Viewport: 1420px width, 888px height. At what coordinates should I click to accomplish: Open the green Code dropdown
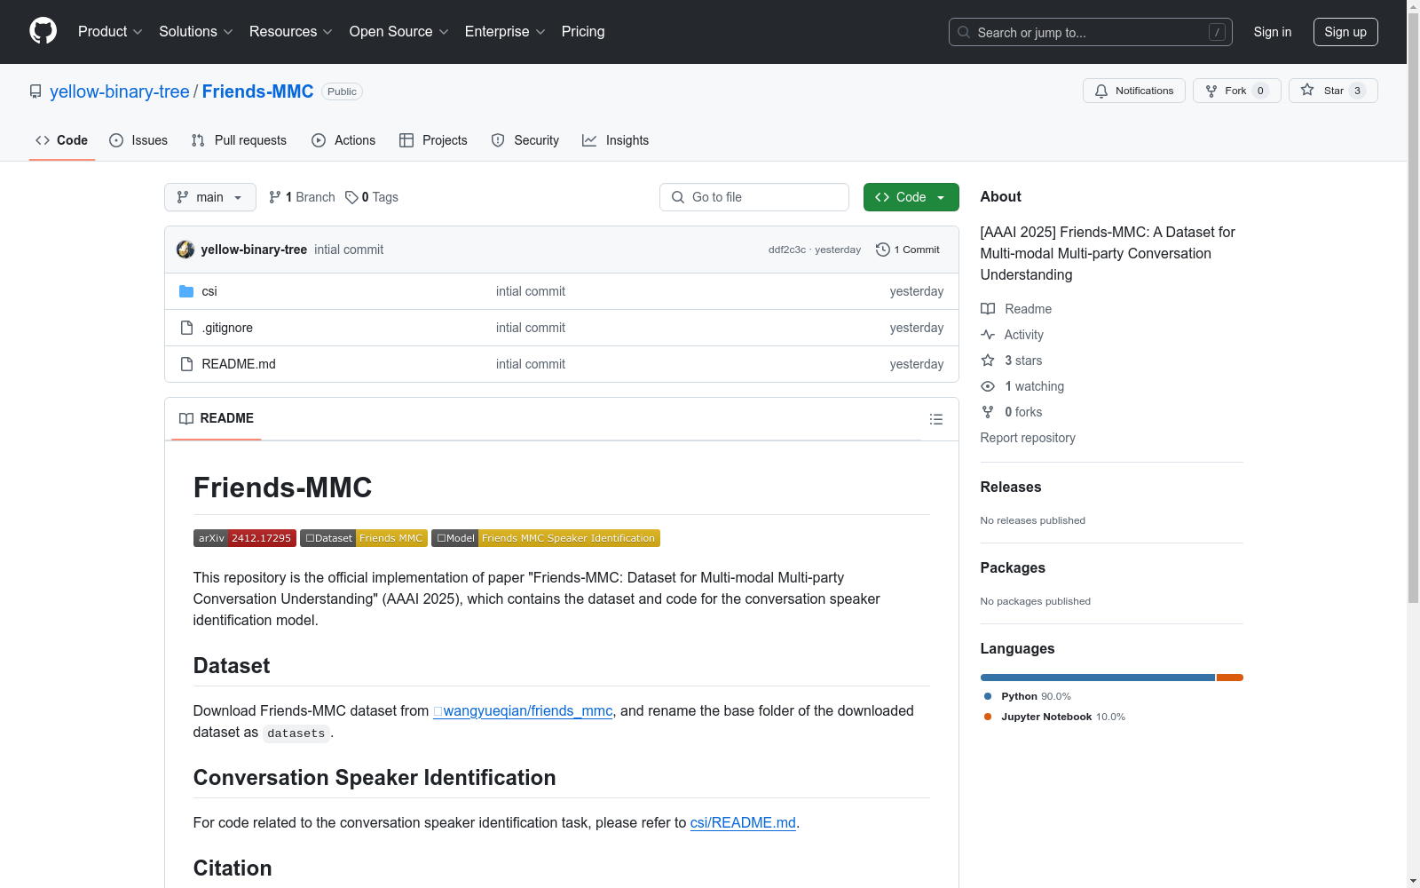pyautogui.click(x=911, y=197)
